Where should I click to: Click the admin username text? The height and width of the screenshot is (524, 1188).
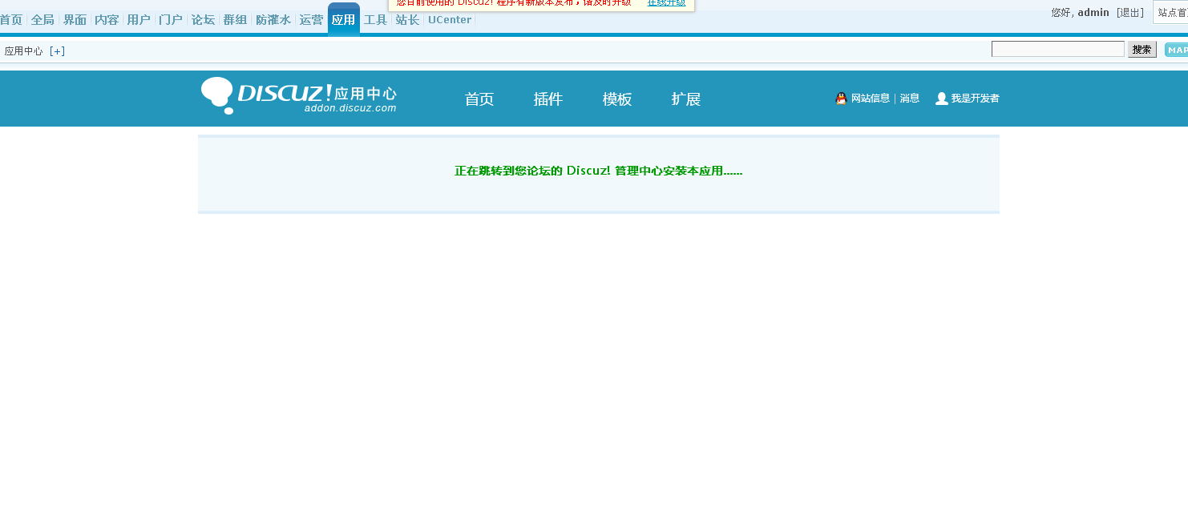1093,13
